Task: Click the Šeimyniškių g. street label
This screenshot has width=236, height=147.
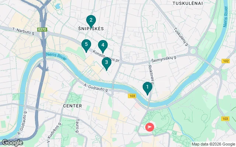Action: (x=164, y=59)
